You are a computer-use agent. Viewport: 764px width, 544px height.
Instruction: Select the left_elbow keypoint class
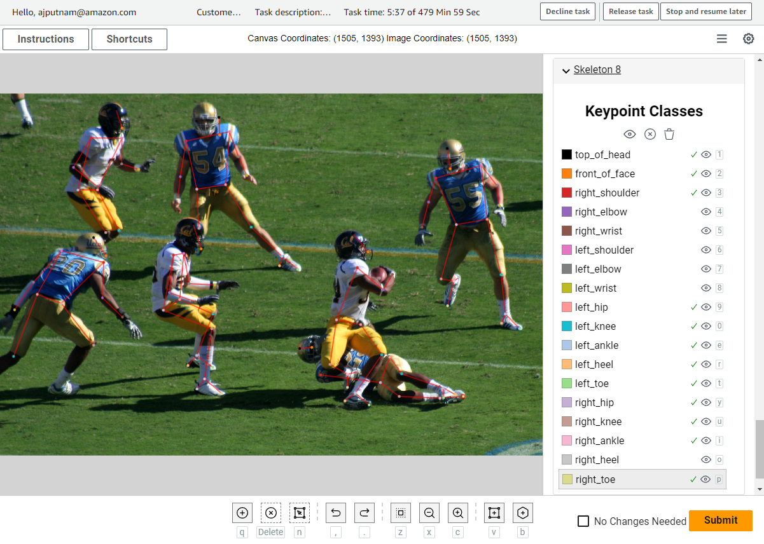coord(598,269)
